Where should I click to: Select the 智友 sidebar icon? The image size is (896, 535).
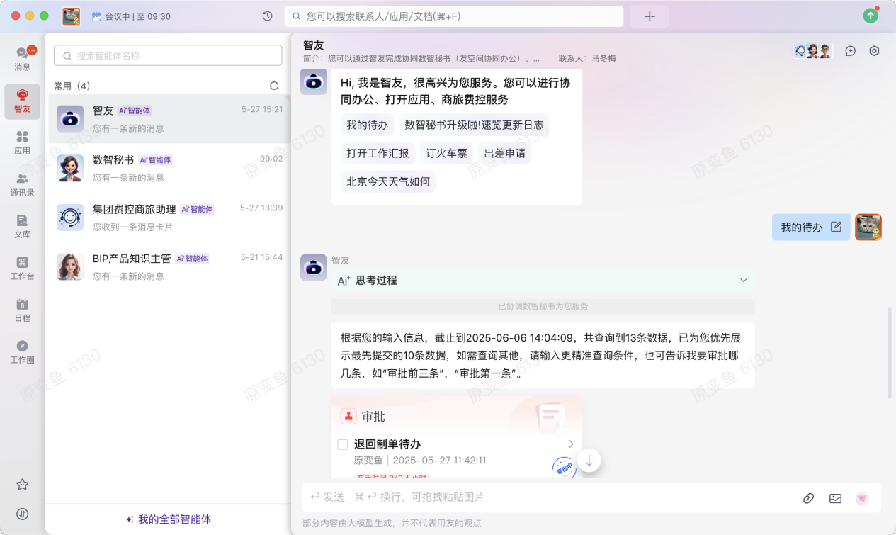(23, 101)
